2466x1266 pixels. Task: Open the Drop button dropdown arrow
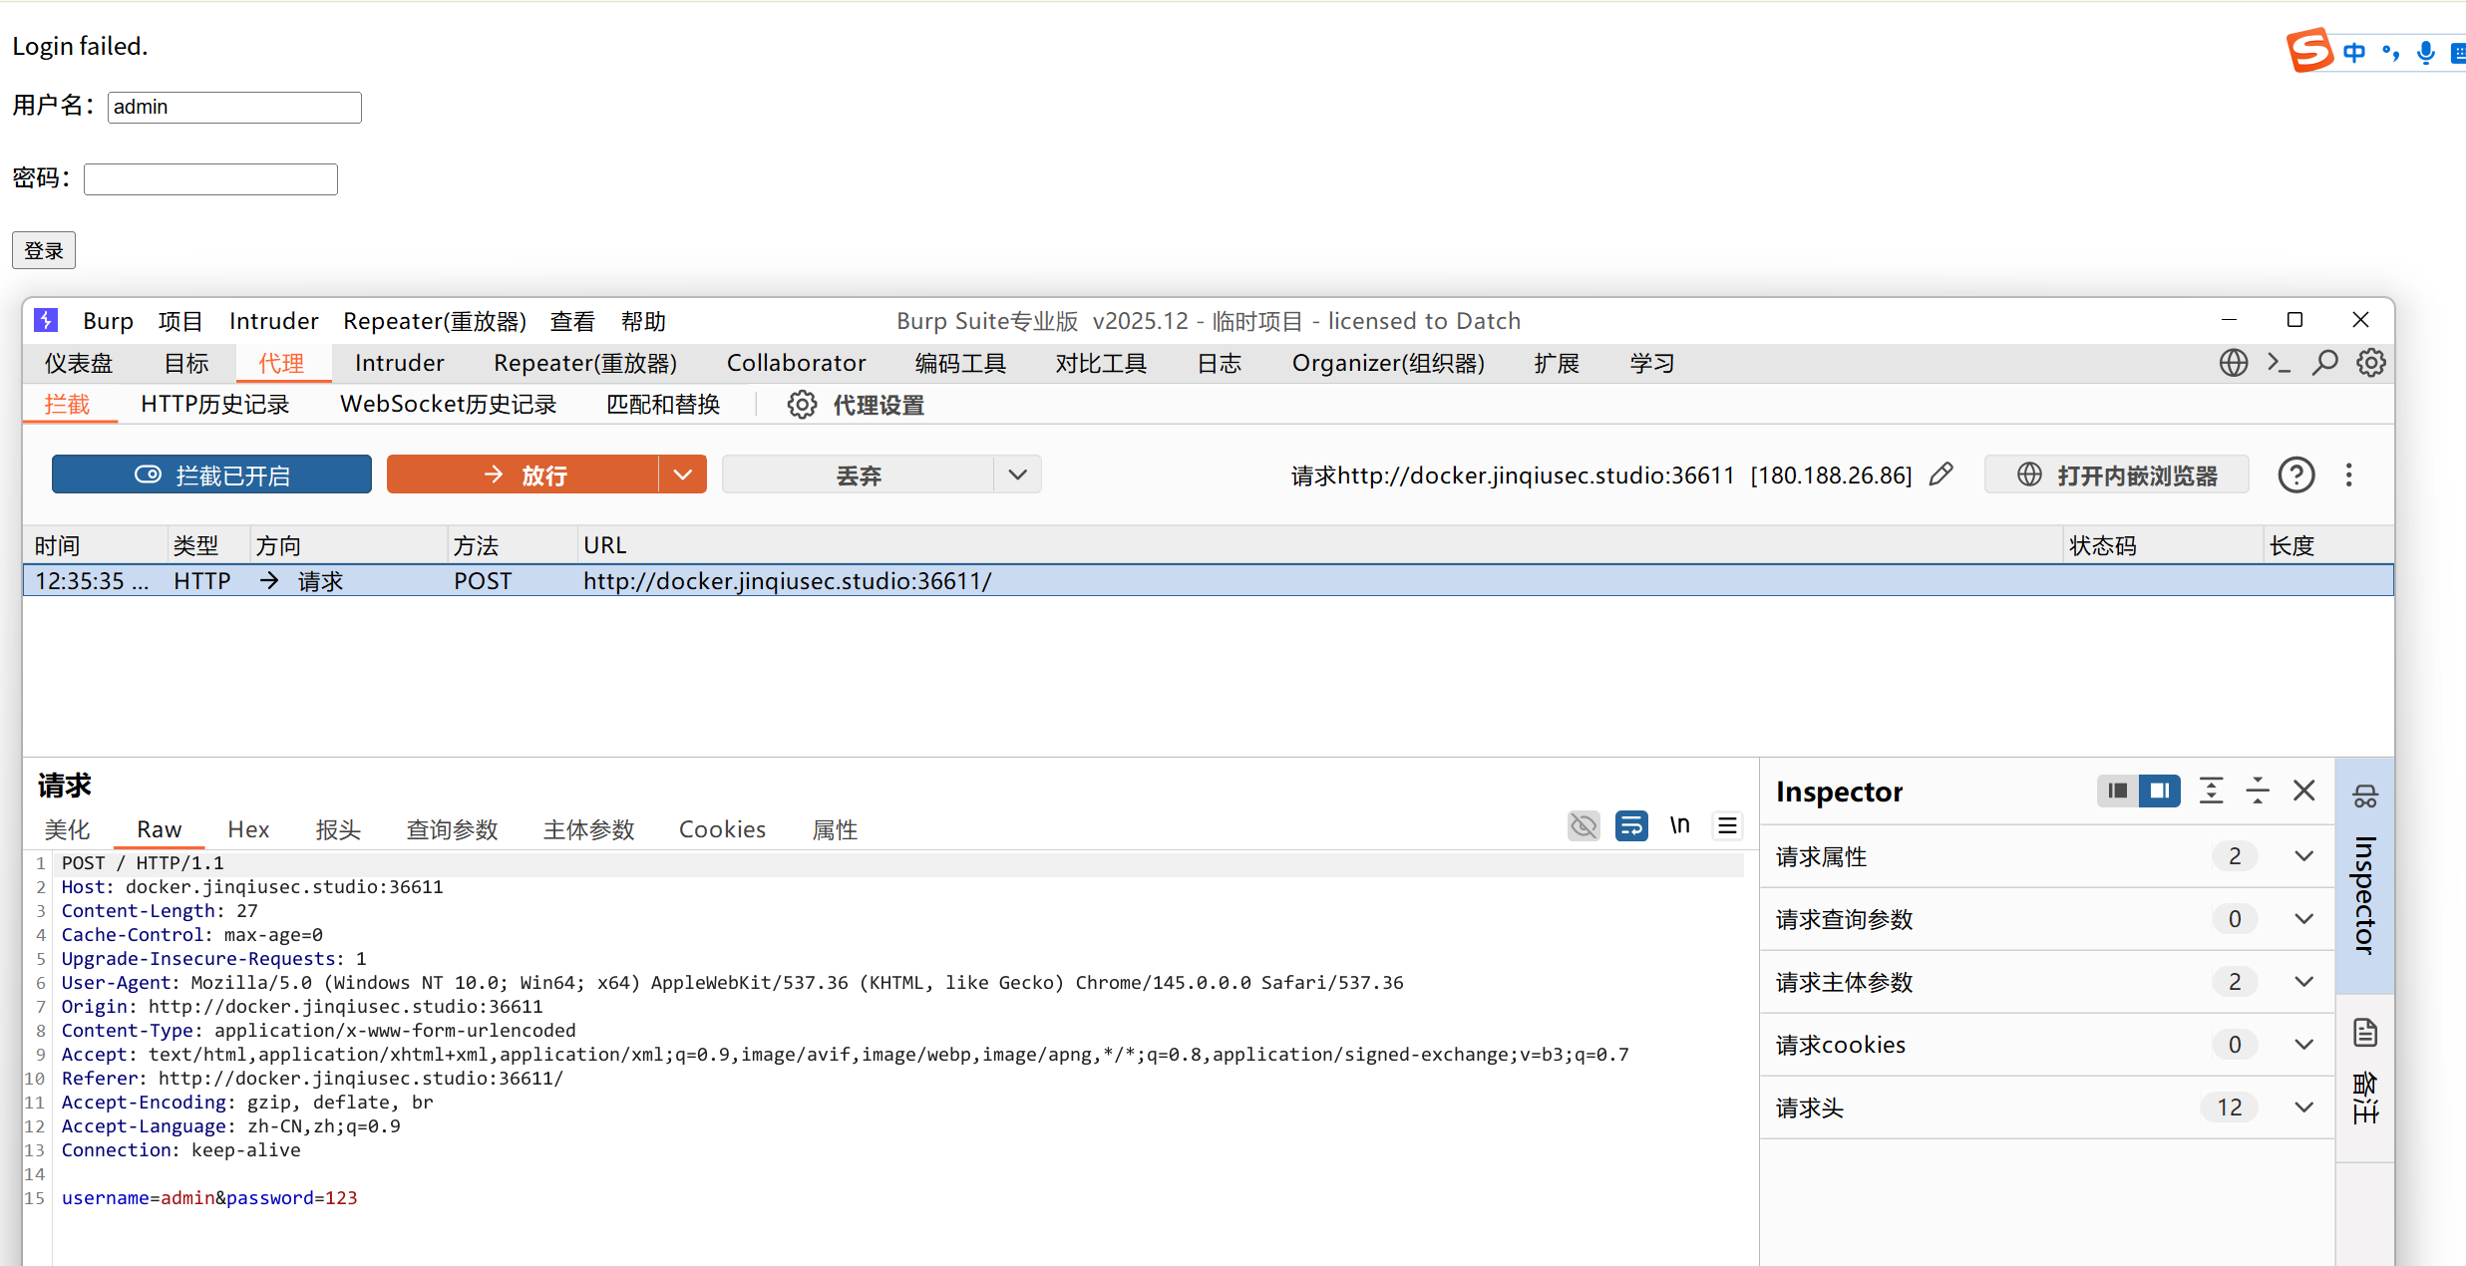(x=1017, y=475)
